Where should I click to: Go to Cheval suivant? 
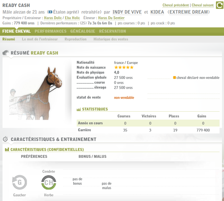[x=203, y=6]
